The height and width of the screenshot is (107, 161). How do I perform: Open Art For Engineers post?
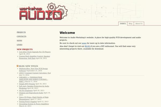[26, 91]
